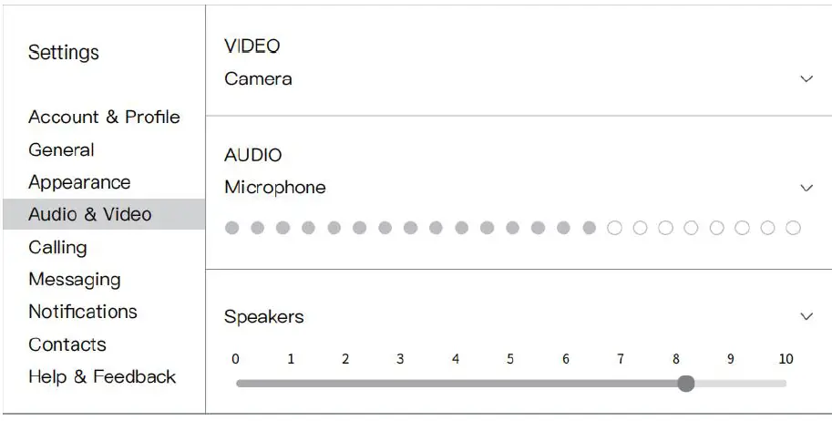Expand the Camera dropdown chevron
832x421 pixels.
click(x=806, y=79)
